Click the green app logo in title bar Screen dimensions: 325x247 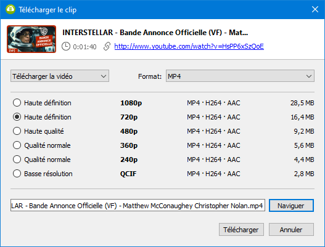tap(10, 9)
